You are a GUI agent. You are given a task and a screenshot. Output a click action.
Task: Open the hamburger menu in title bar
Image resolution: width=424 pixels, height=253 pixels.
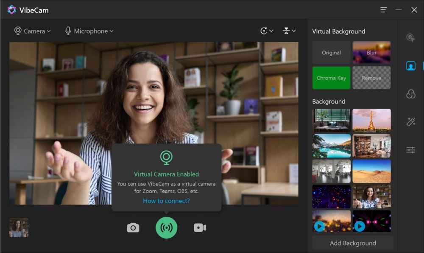pyautogui.click(x=383, y=10)
